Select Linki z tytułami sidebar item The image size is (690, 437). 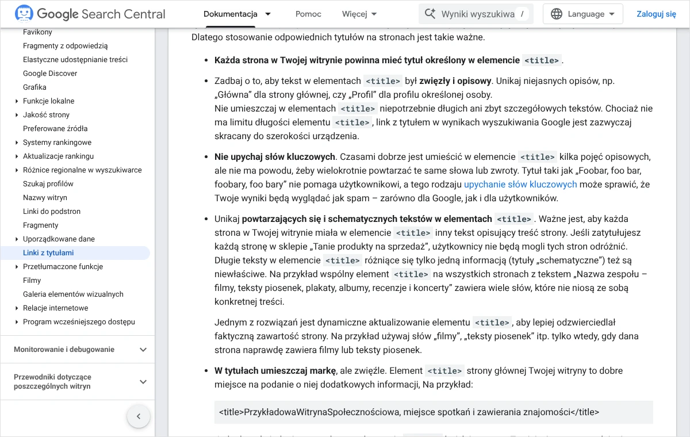75,253
